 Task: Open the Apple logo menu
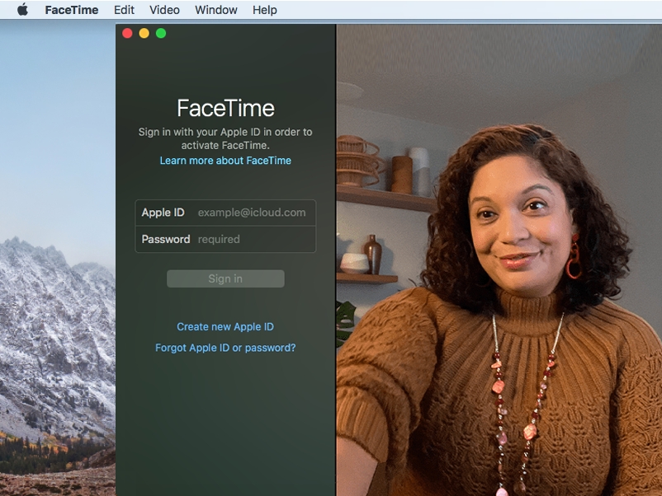coord(23,10)
